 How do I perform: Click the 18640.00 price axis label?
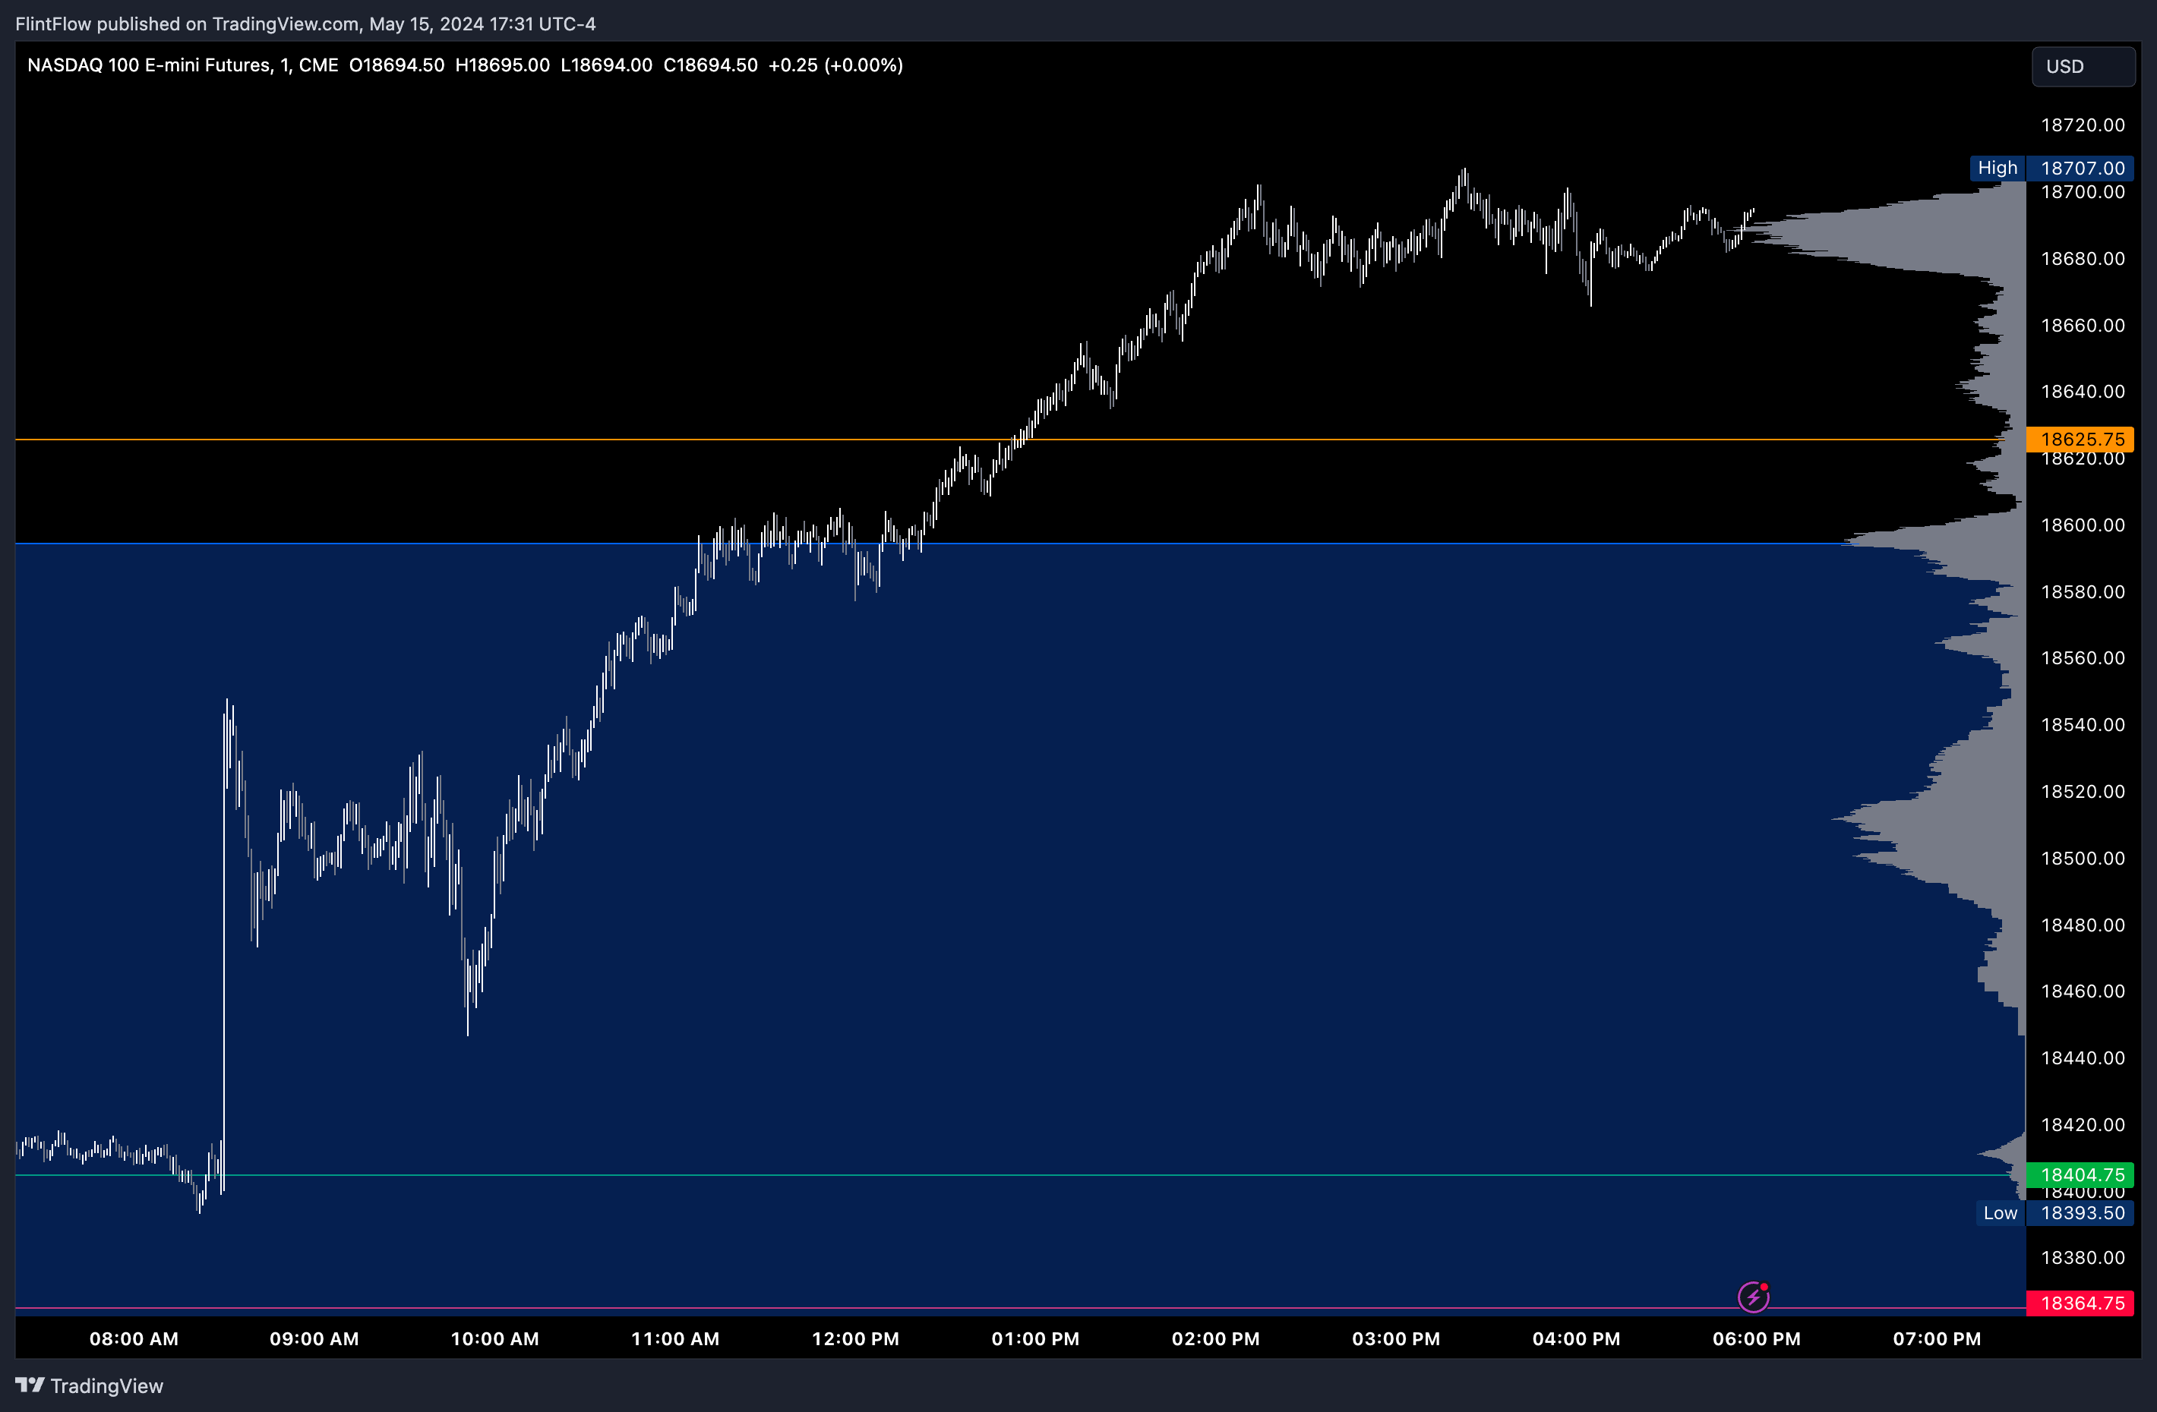(2083, 391)
